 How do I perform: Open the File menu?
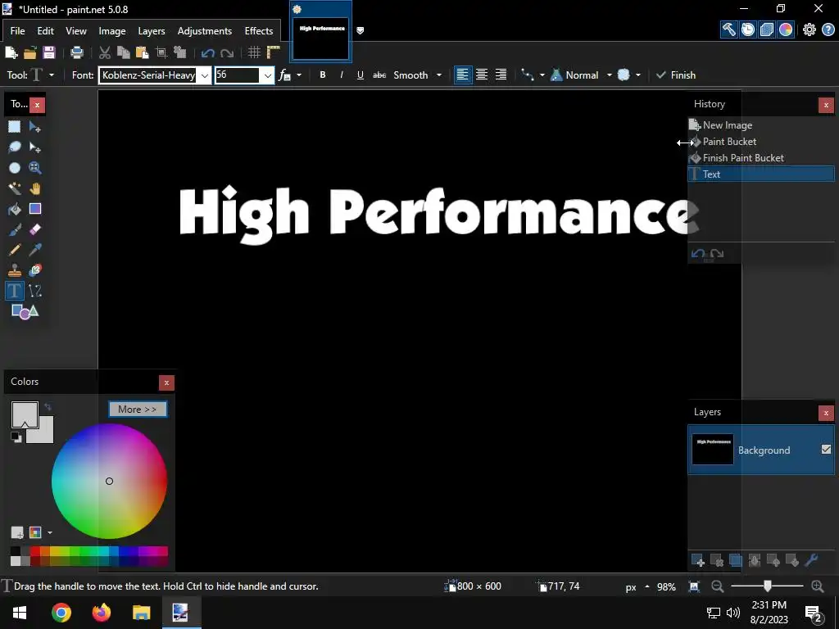(17, 31)
